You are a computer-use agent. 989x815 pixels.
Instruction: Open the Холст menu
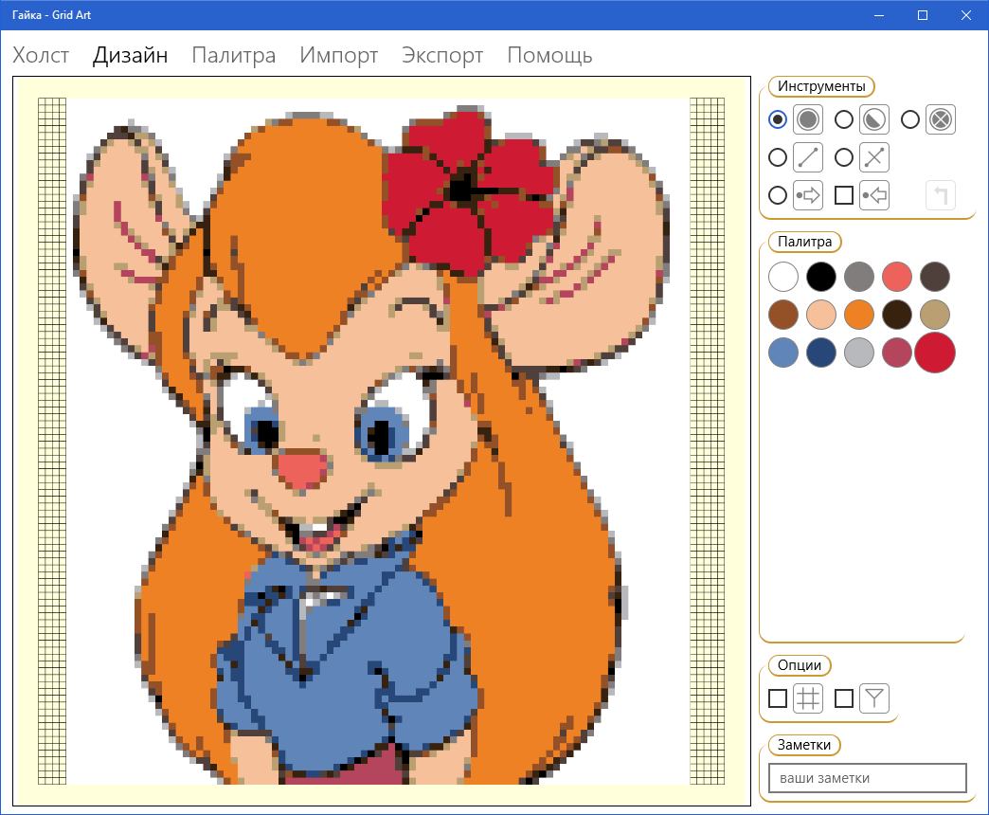click(x=41, y=56)
